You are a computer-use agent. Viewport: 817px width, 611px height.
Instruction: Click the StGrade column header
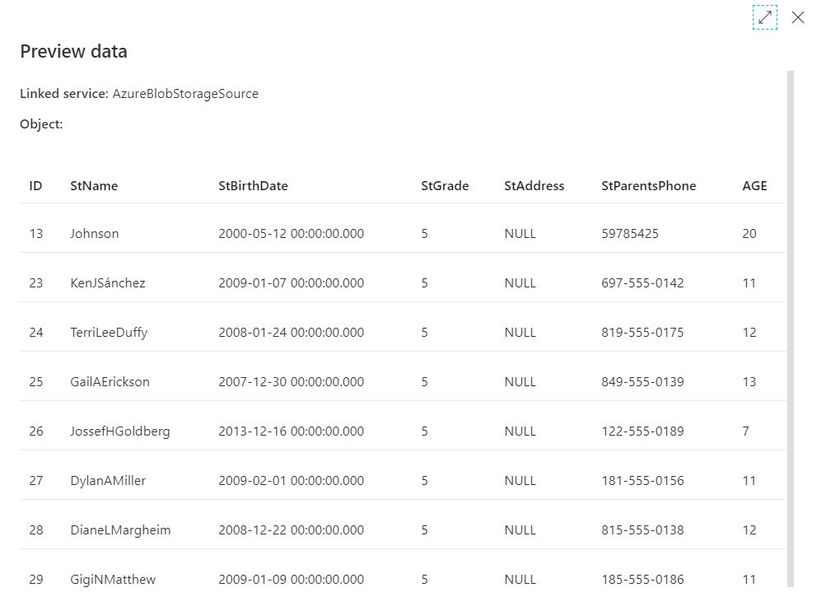(445, 185)
